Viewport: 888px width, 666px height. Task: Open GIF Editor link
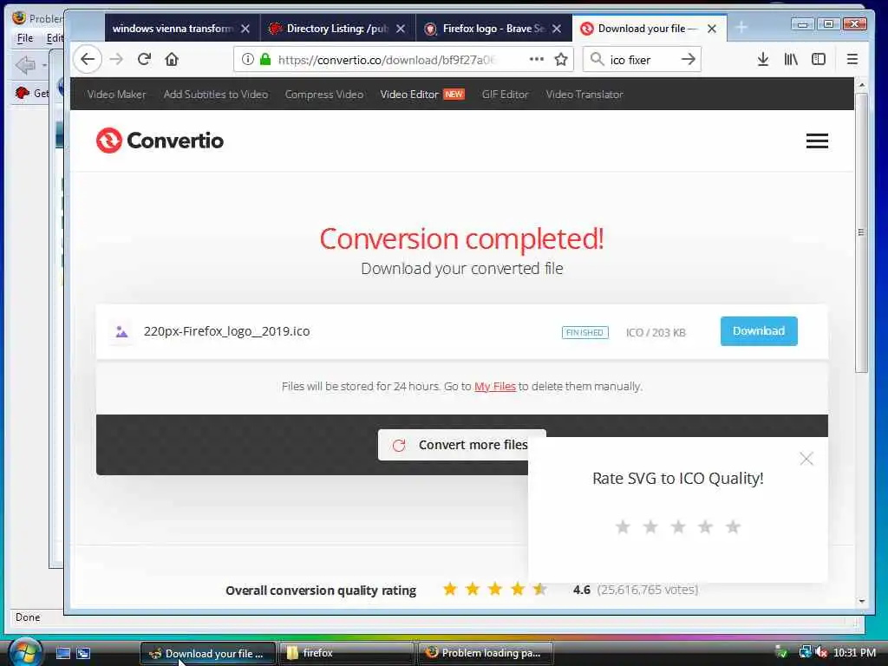(x=505, y=94)
